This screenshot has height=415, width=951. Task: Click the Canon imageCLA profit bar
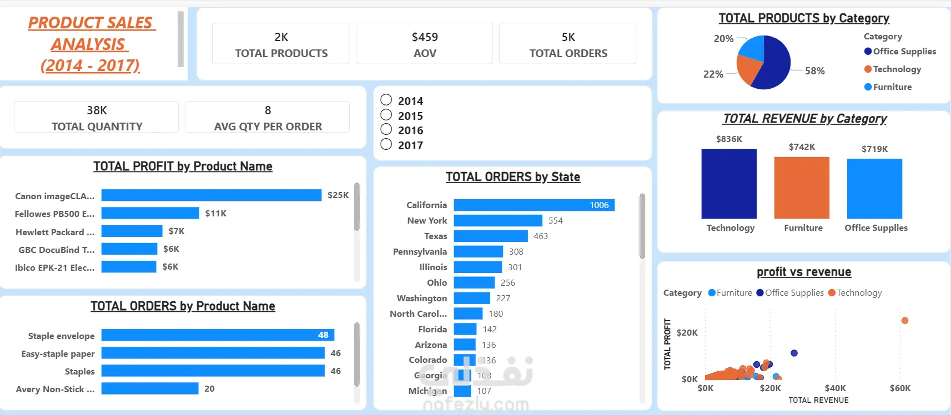click(212, 195)
